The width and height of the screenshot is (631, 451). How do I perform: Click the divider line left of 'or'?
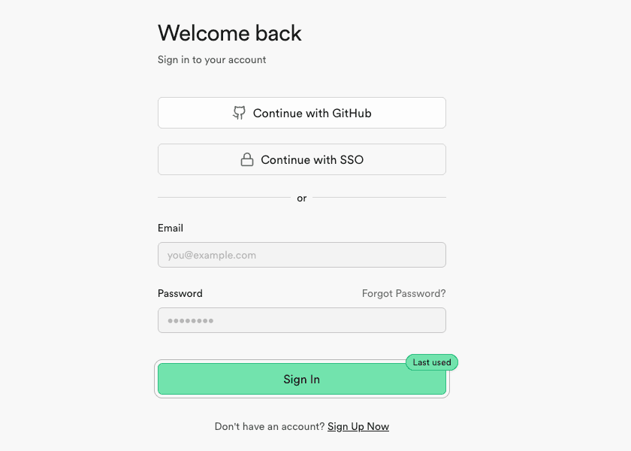click(x=224, y=198)
